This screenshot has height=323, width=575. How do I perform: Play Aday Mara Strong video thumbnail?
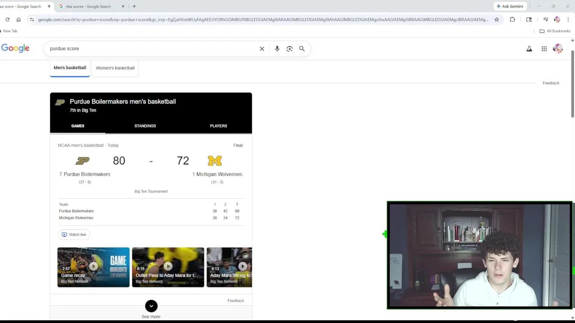(x=229, y=267)
